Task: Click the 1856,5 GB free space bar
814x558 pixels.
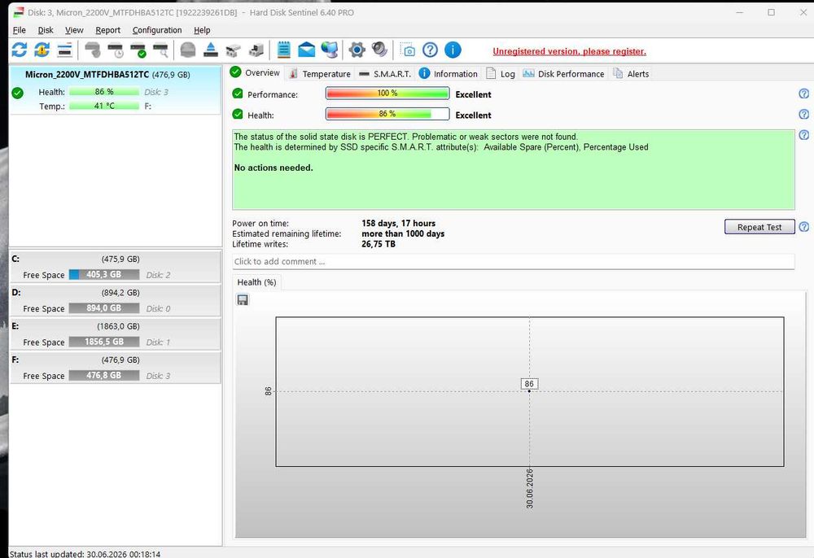Action: (x=104, y=342)
